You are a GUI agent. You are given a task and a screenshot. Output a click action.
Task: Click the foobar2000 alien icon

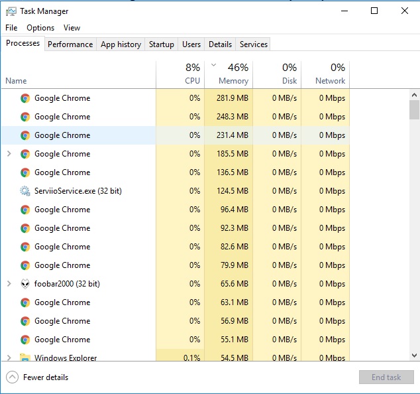pyautogui.click(x=25, y=284)
